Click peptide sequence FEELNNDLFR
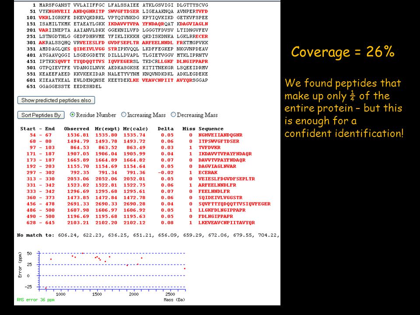This screenshot has width=420, height=315. [214, 191]
